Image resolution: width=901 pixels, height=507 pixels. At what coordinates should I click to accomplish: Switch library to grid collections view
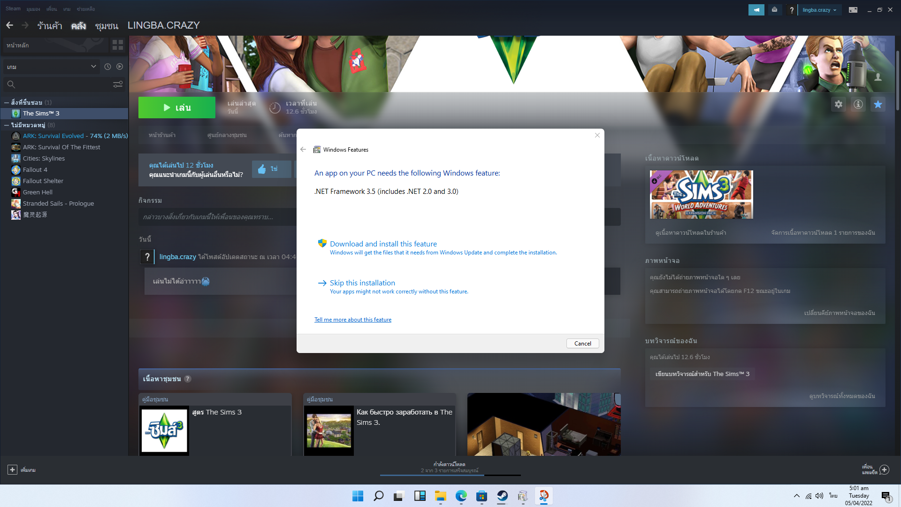point(118,45)
